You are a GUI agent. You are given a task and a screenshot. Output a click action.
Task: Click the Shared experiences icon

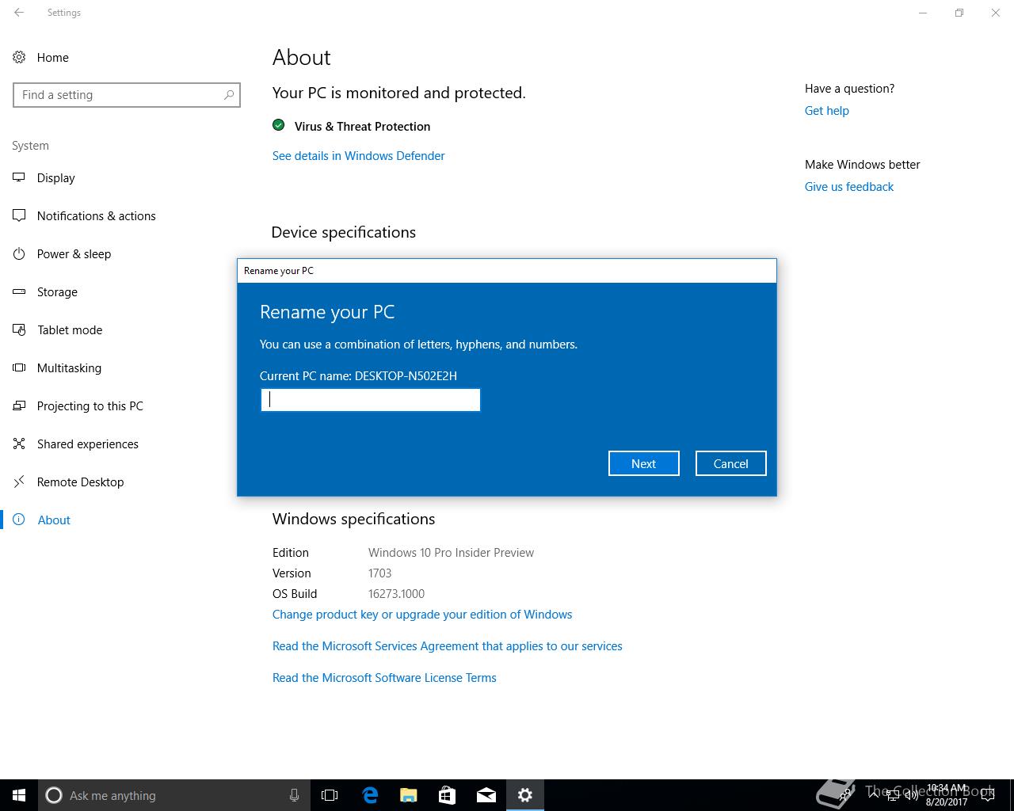19,444
